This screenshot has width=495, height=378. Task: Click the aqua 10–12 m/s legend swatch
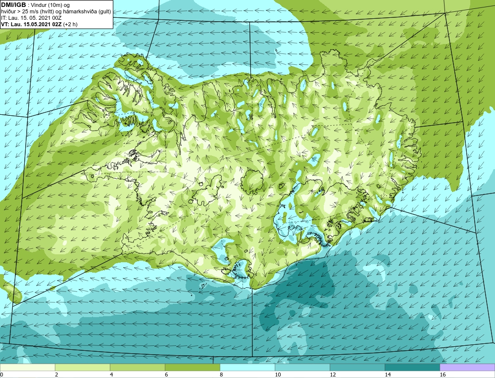point(302,367)
